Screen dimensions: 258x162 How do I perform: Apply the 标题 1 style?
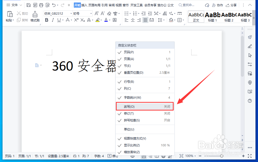point(212,17)
